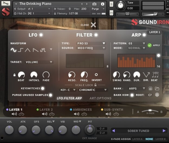The height and width of the screenshot is (143, 169).
Task: Toggle the LFO power button
Action: 41,35
